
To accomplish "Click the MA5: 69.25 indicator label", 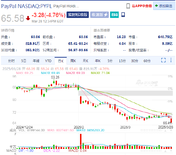I will (25, 73).
